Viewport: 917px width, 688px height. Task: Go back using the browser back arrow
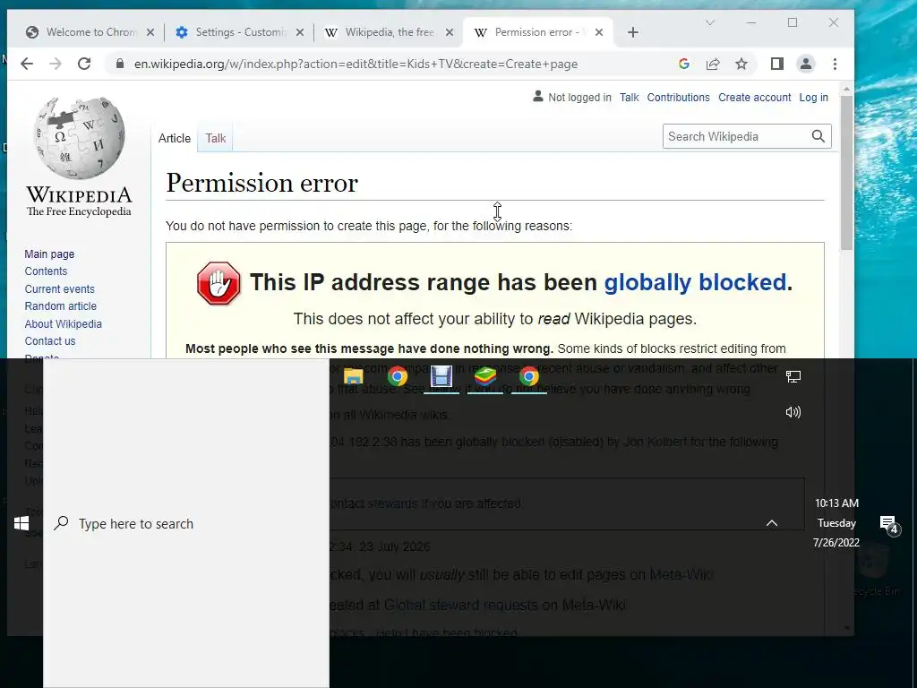point(27,64)
